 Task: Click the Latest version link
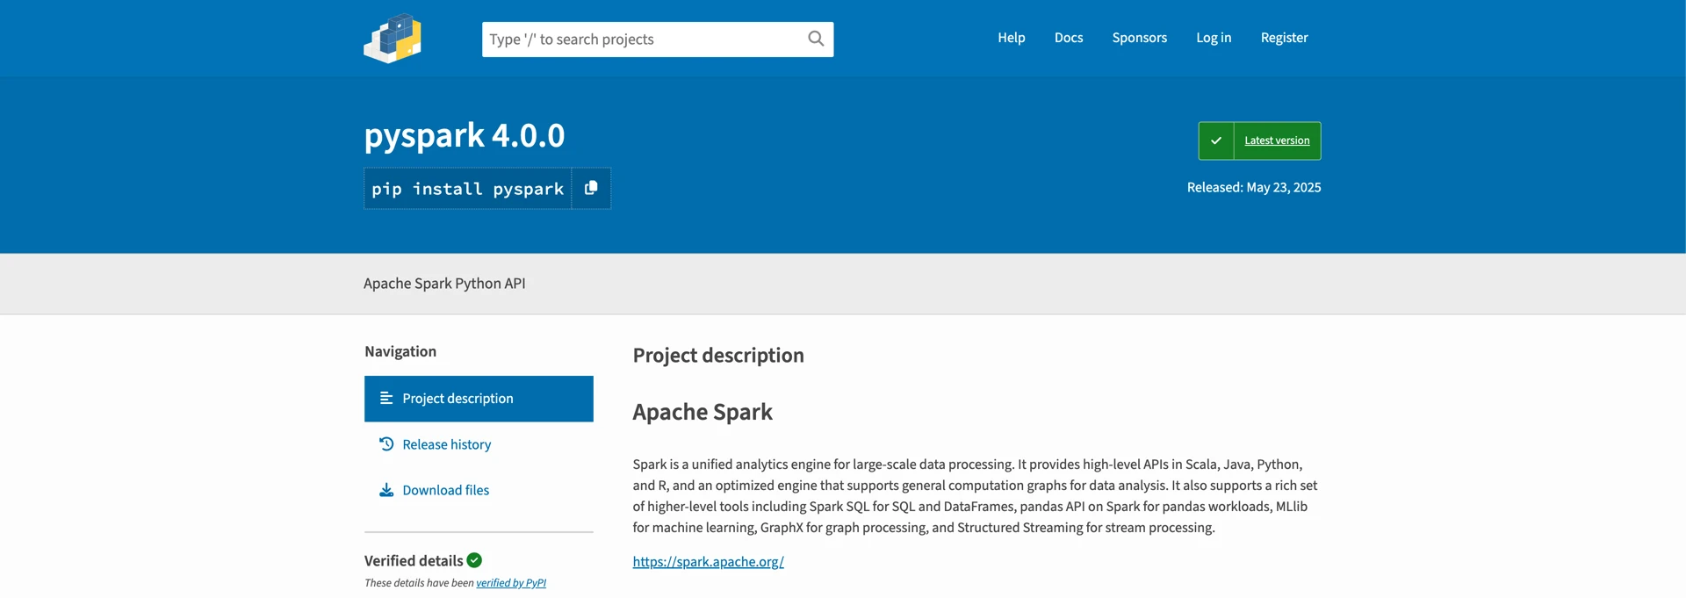1277,140
